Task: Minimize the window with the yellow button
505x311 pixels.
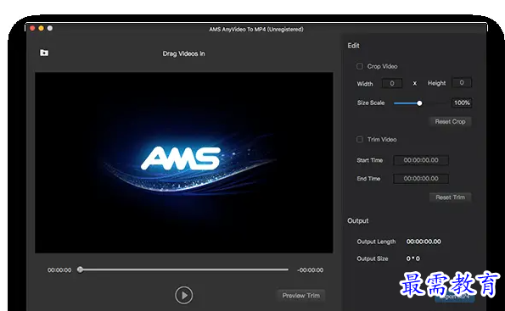Action: click(41, 28)
